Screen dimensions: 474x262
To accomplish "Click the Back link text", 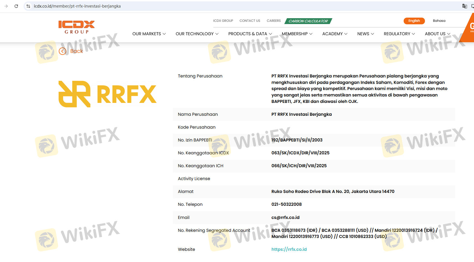I will [x=77, y=51].
